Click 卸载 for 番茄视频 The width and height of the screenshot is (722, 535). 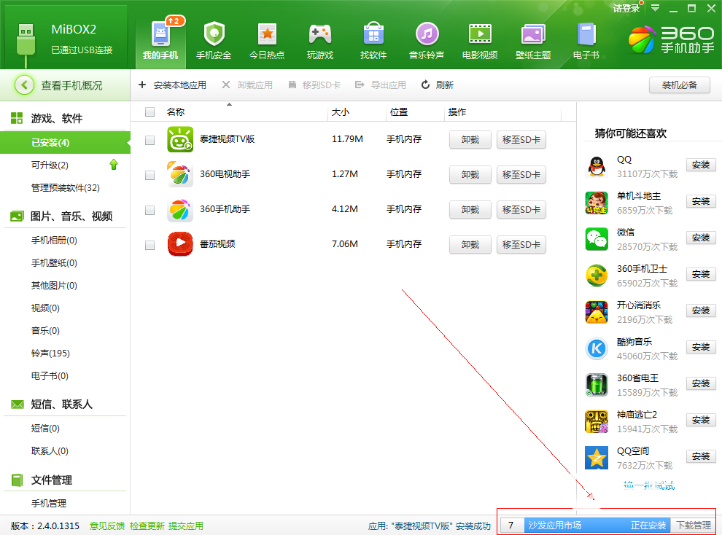(470, 244)
